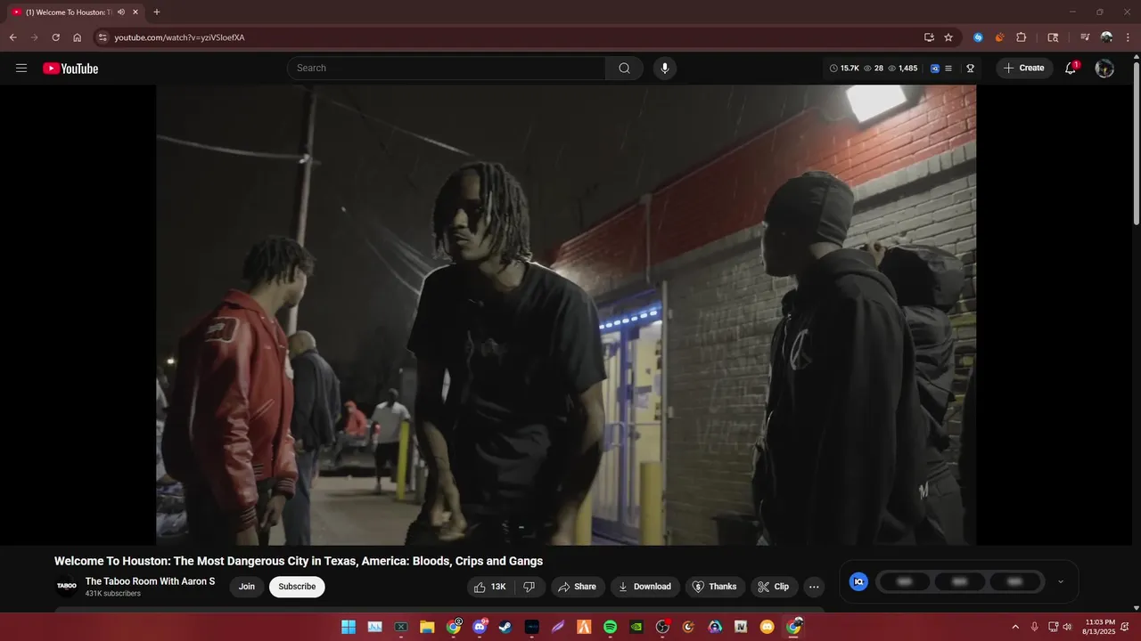Open OBS Studio from the taskbar
Viewport: 1141px width, 641px height.
pyautogui.click(x=662, y=627)
